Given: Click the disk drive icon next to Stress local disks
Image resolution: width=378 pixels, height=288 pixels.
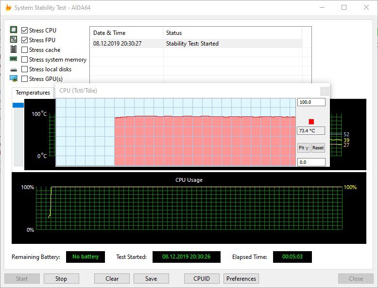Looking at the screenshot, I should tap(14, 70).
